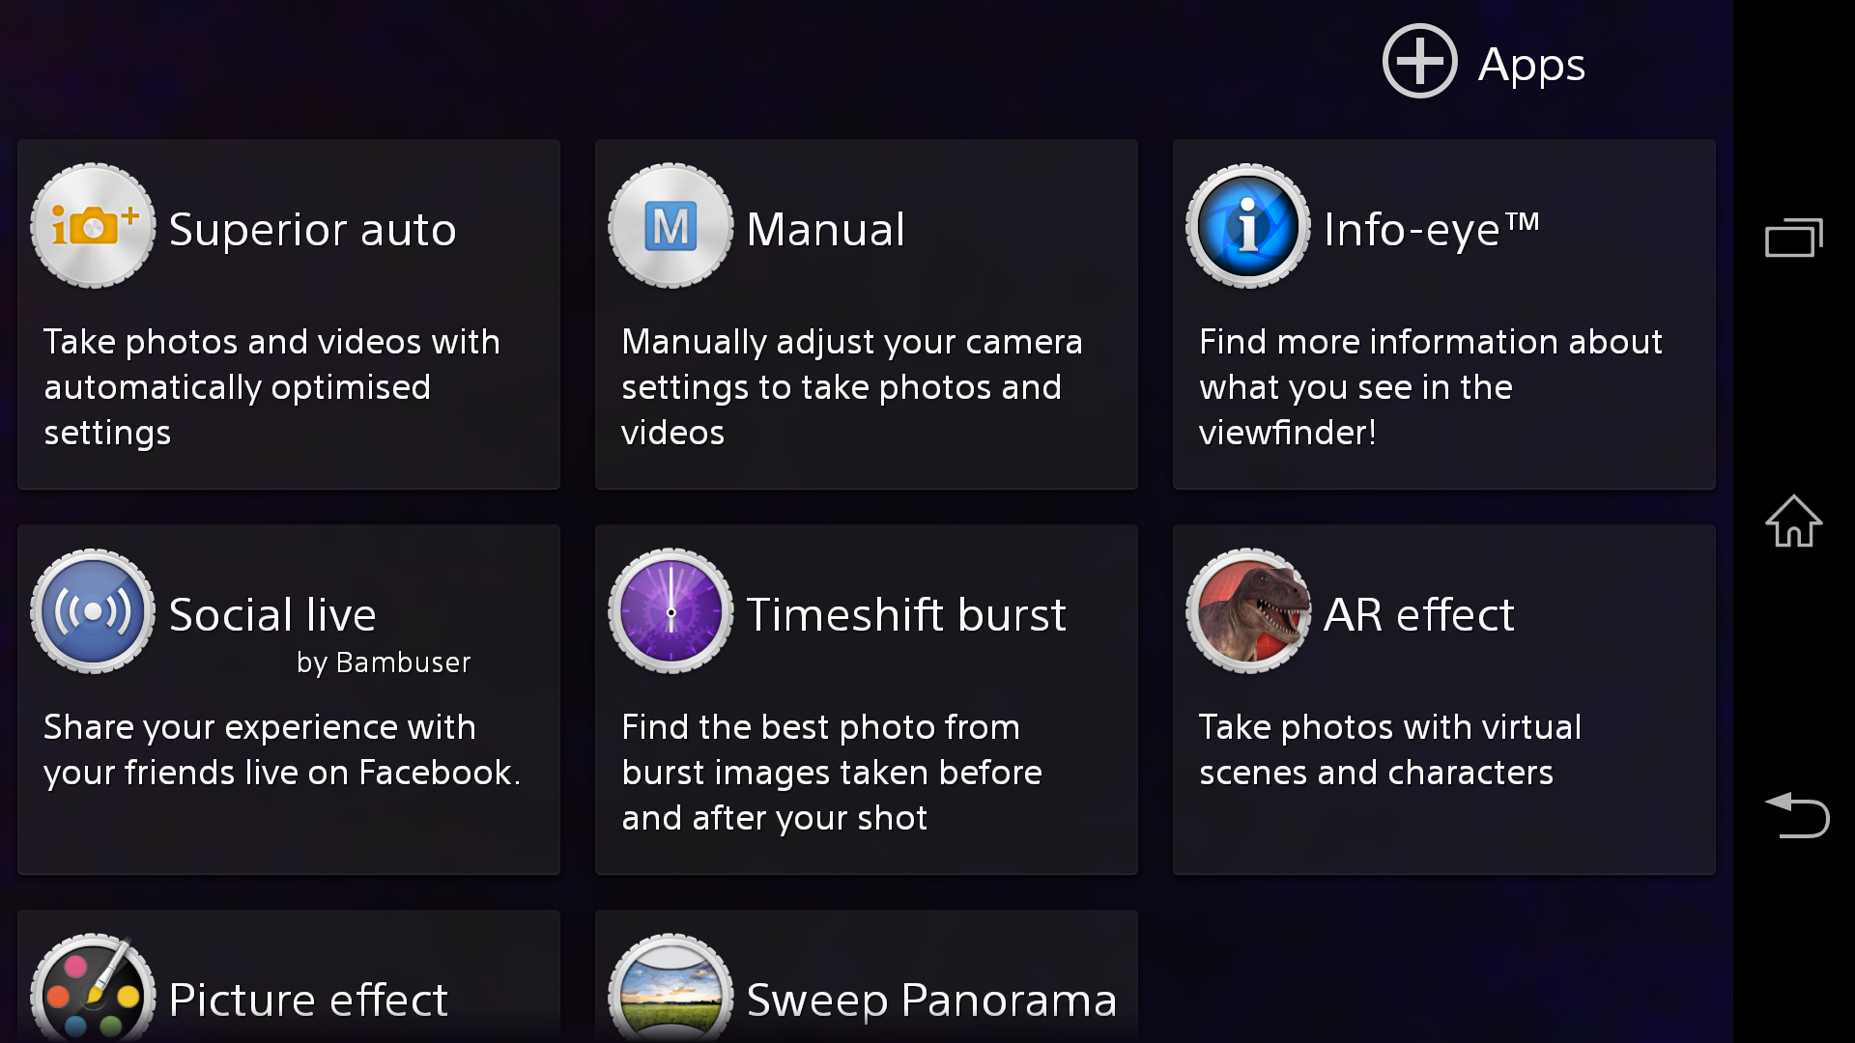The height and width of the screenshot is (1043, 1855).
Task: Go to the Android home screen
Action: click(1794, 521)
